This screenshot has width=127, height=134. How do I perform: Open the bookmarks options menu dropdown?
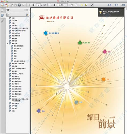(8, 14)
